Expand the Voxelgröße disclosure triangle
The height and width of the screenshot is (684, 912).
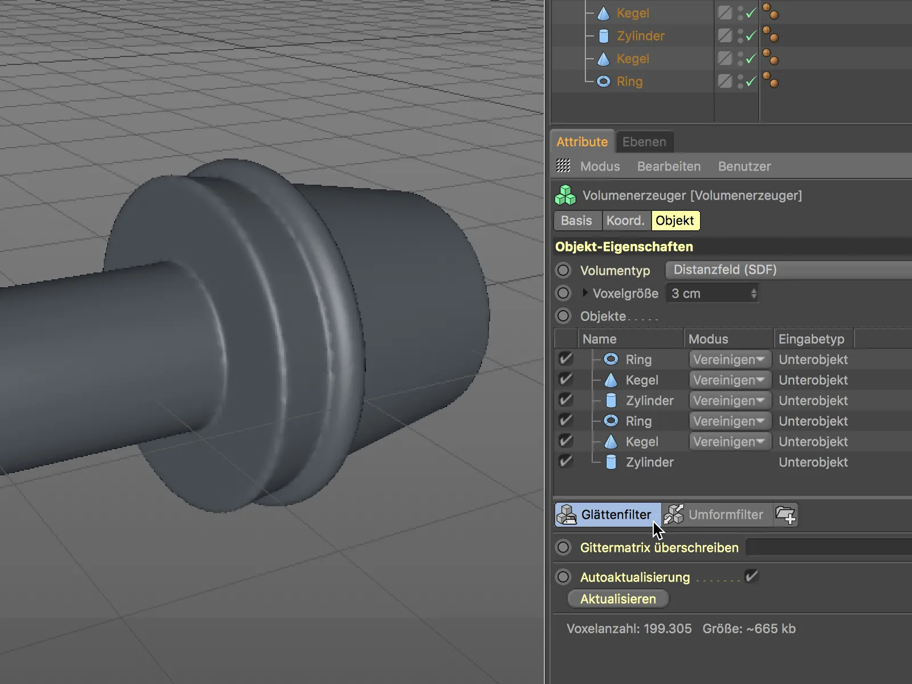pos(585,292)
